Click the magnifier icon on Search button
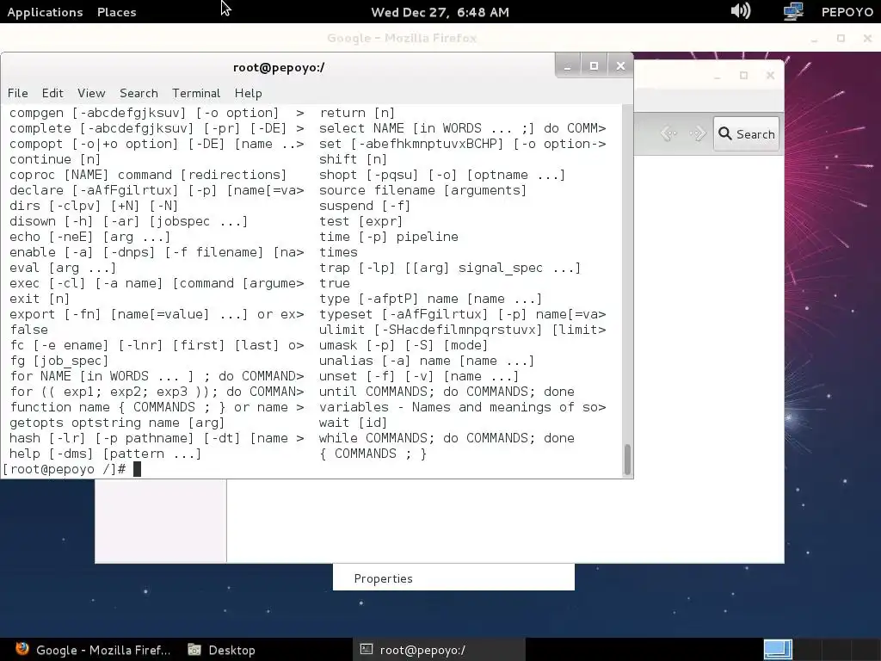This screenshot has height=661, width=881. point(724,133)
